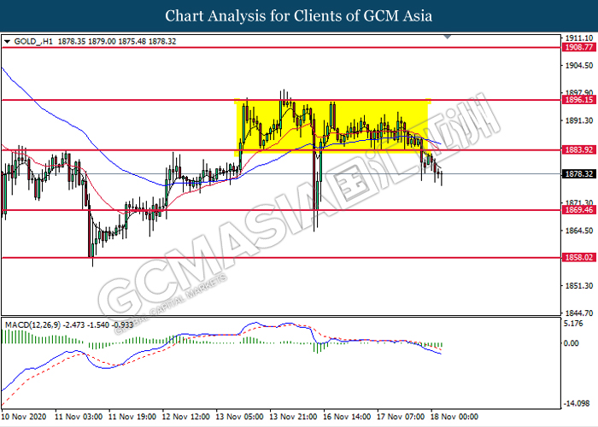Viewport: 598px width, 427px height.
Task: Click the 12 Nov 12:00 time label
Action: coord(186,417)
